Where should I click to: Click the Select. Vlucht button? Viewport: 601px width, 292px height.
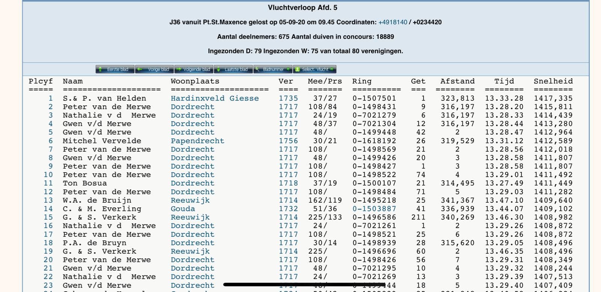pyautogui.click(x=314, y=69)
